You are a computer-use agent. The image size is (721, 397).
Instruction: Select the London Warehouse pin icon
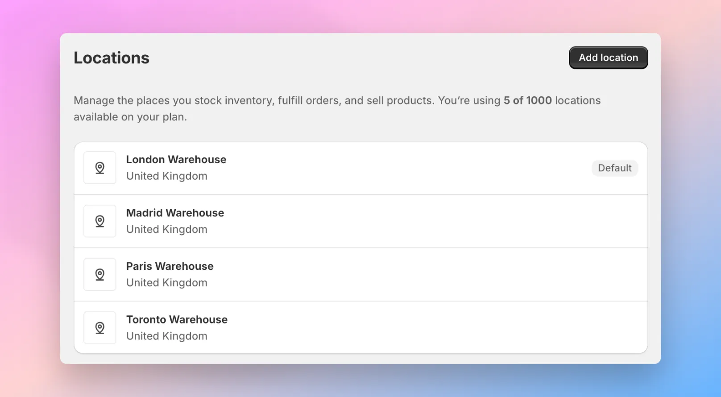pyautogui.click(x=100, y=168)
